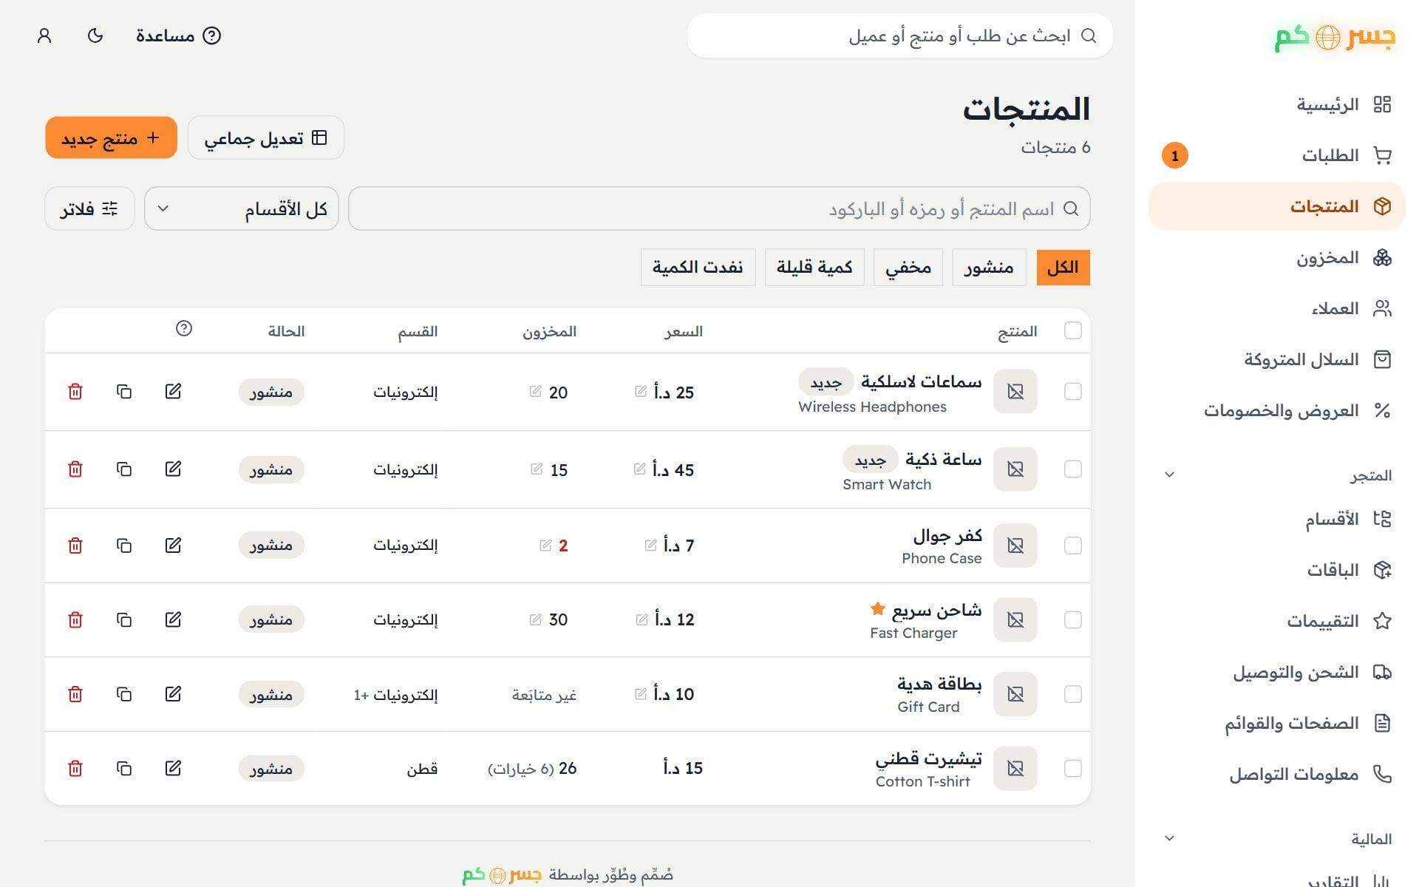The width and height of the screenshot is (1419, 887).
Task: Edit stock inline for Phone Case
Action: coord(545,545)
